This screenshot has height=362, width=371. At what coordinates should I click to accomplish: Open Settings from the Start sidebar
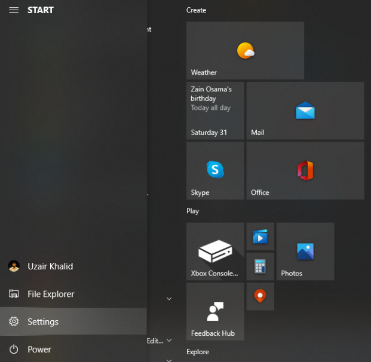coord(43,322)
